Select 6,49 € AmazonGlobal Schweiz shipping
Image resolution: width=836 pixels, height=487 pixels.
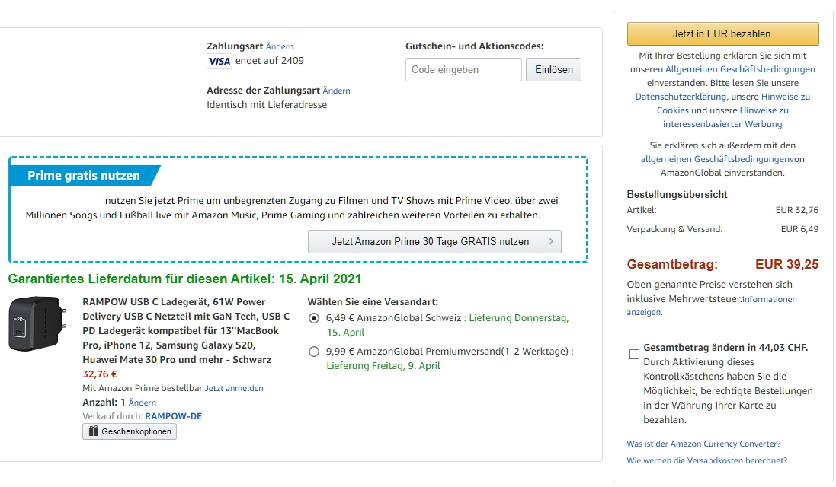point(314,318)
